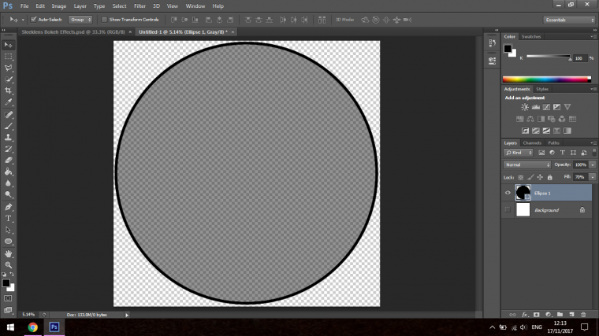
Task: Open the Image menu
Action: (x=59, y=6)
